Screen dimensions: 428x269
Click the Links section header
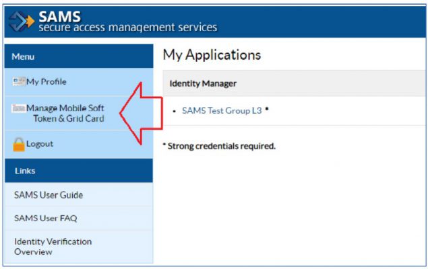(x=25, y=171)
